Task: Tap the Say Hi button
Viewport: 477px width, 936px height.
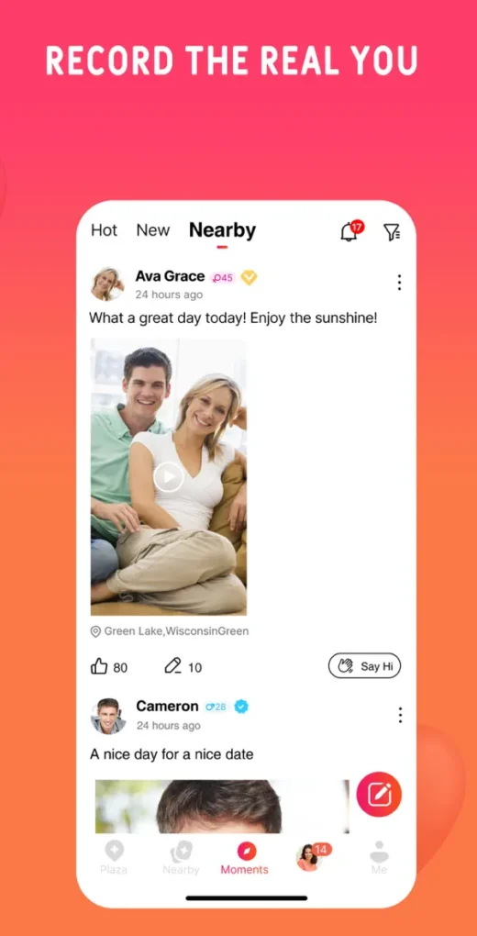Action: (x=364, y=666)
